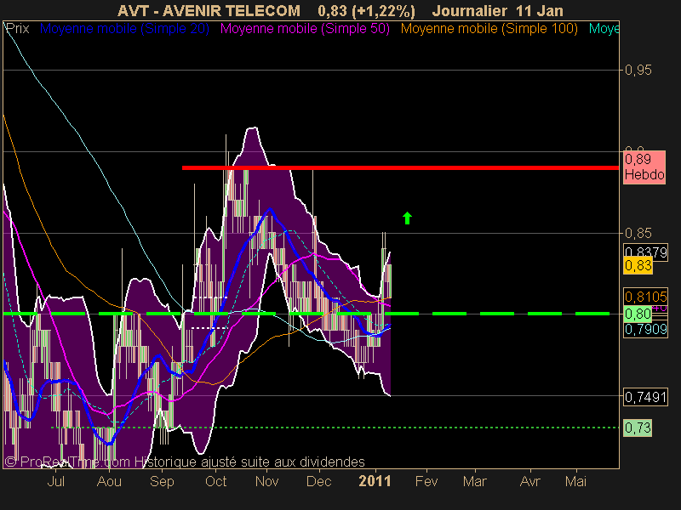Click the green up arrow signal marker

407,218
